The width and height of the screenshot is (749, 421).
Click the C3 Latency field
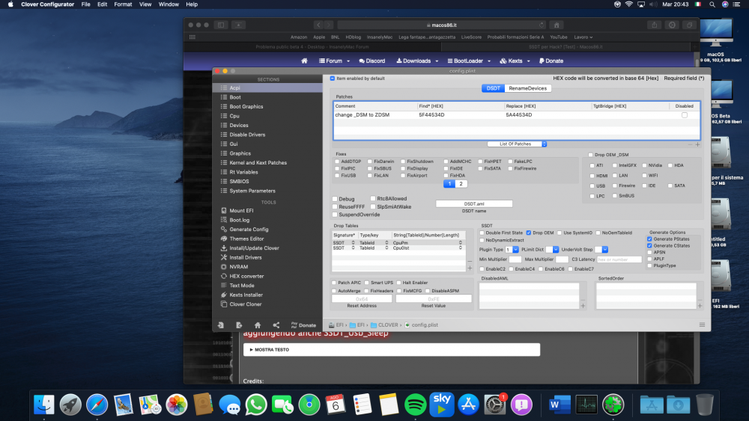click(x=619, y=259)
